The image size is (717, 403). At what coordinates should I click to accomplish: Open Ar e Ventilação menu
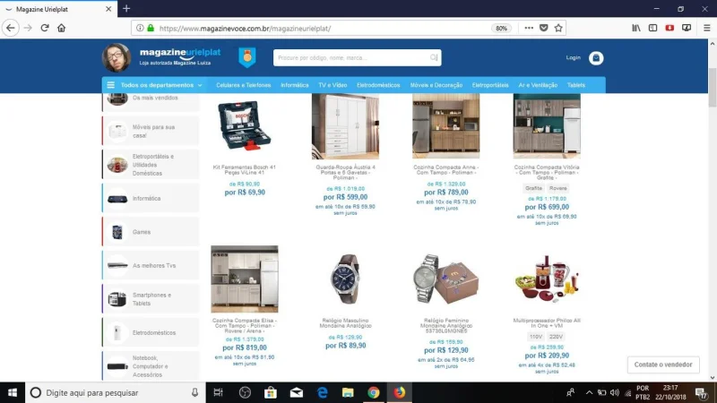click(538, 85)
